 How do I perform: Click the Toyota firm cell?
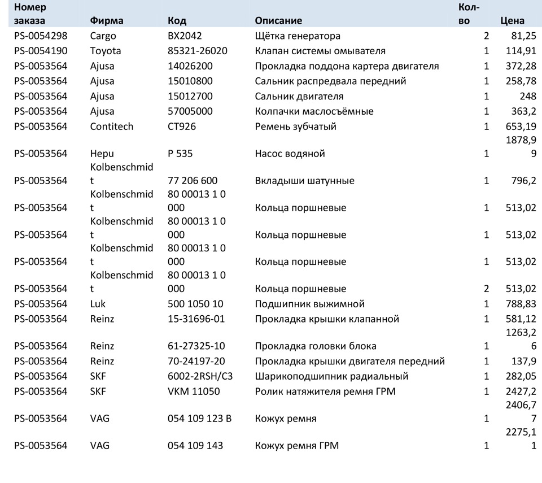106,51
